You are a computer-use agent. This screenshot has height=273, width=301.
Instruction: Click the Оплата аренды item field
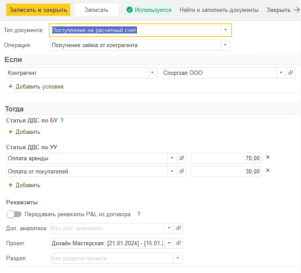coord(87,158)
